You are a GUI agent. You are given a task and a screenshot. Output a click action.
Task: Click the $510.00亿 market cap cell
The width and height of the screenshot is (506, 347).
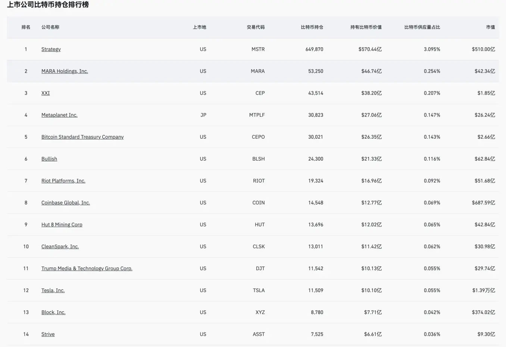coord(484,49)
